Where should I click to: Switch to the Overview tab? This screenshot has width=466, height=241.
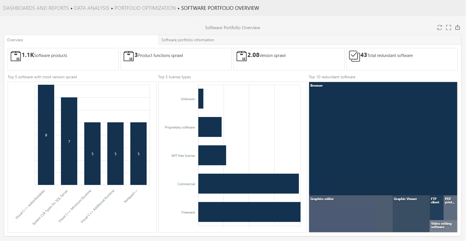click(15, 40)
